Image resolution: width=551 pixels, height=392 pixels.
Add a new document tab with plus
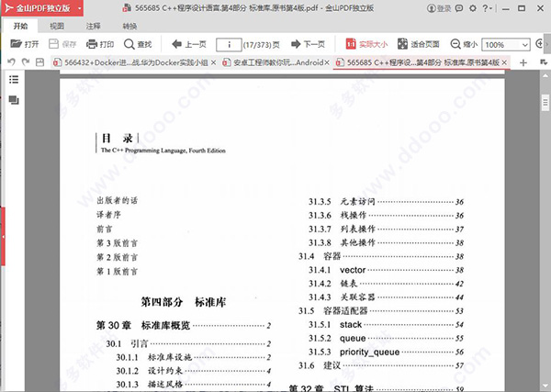click(x=523, y=62)
